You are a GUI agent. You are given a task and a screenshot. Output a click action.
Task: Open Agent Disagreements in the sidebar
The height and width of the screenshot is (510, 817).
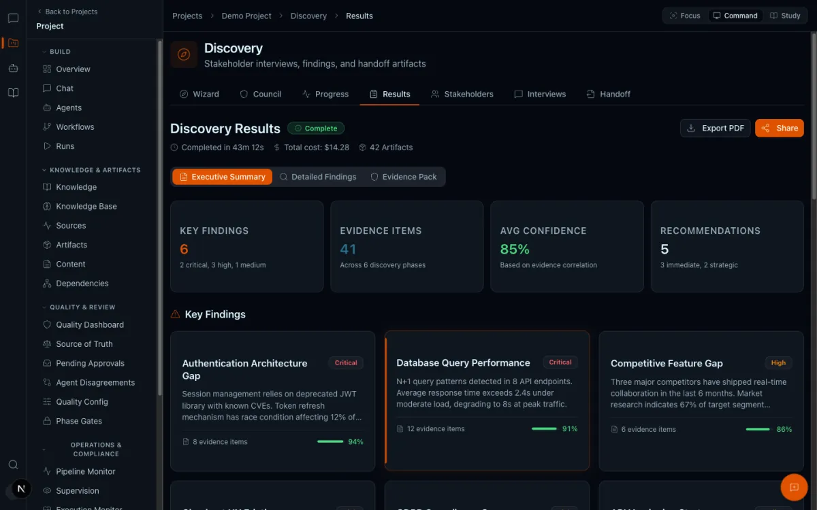97,383
